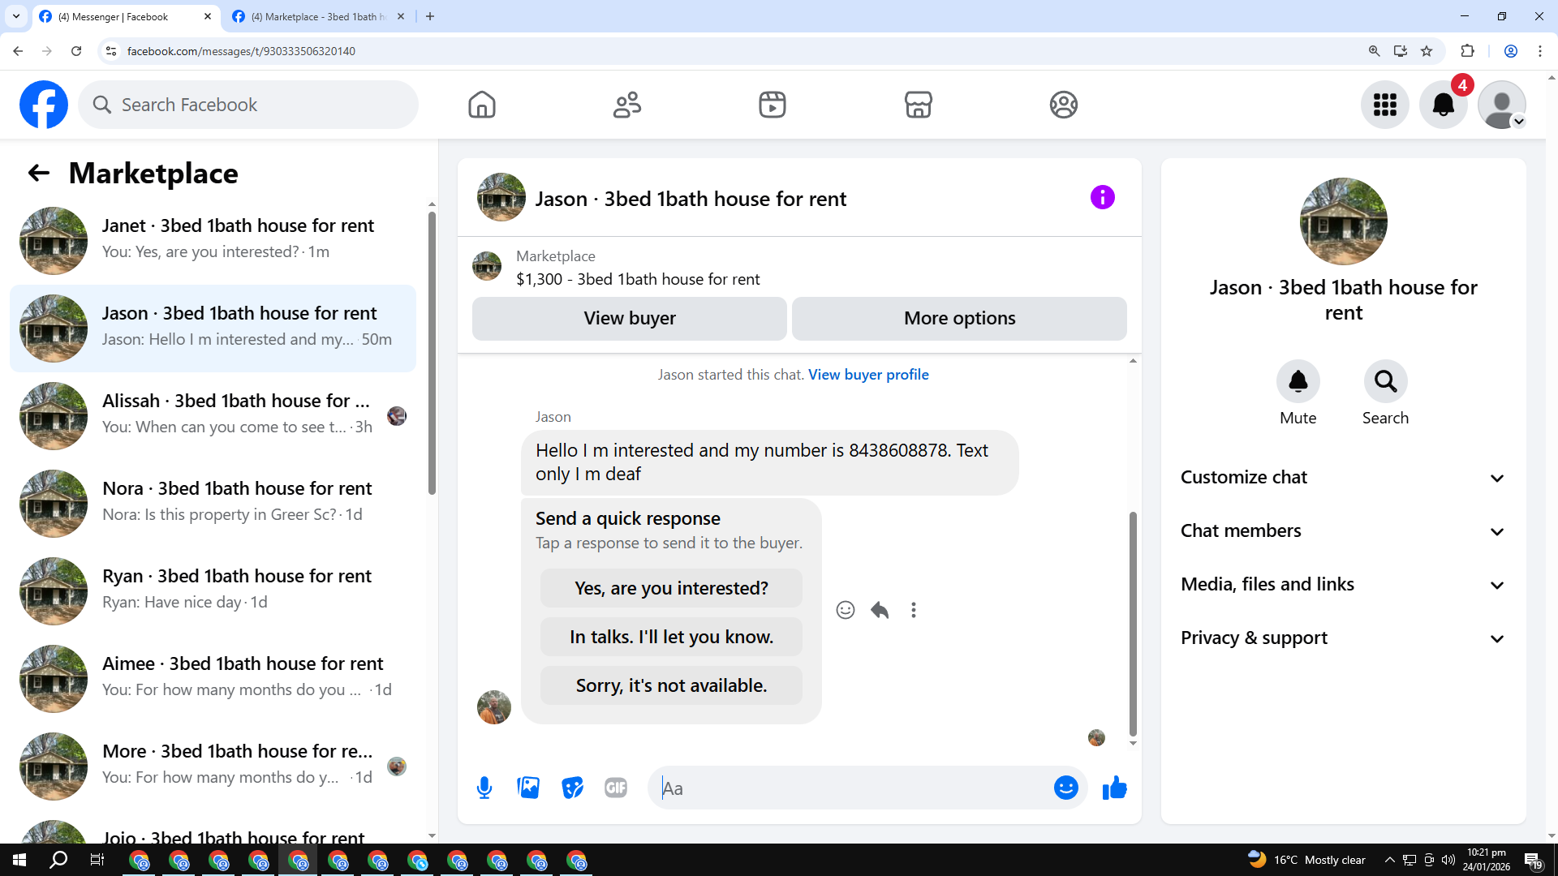Expand Customize chat section
Screen dimensions: 1558x876
pos(1343,478)
